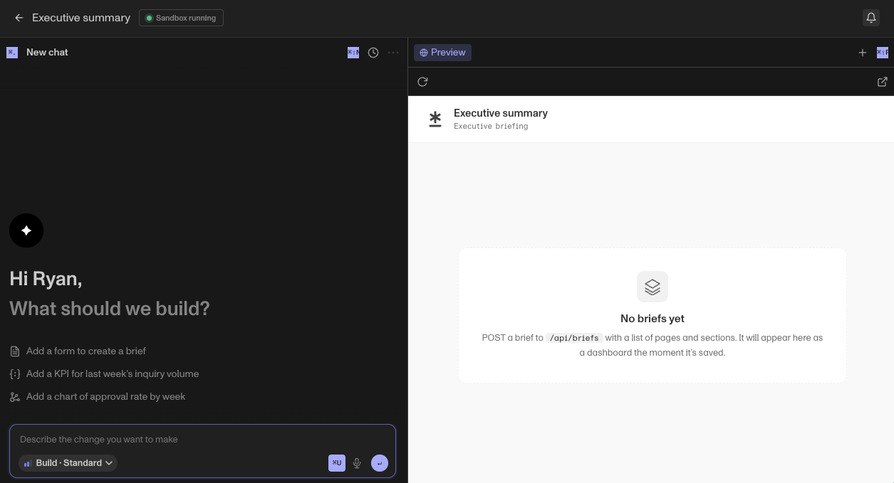894x483 pixels.
Task: Refresh the preview
Action: (x=422, y=82)
